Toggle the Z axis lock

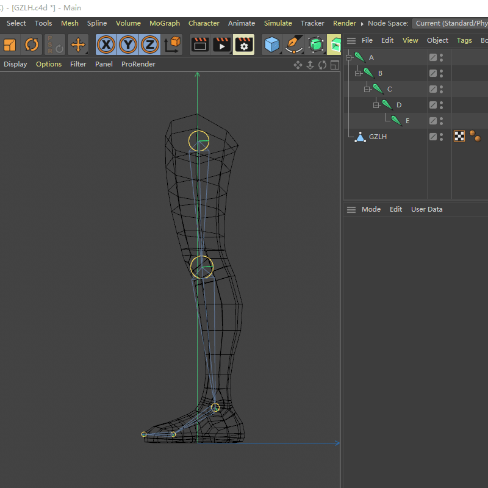point(149,45)
